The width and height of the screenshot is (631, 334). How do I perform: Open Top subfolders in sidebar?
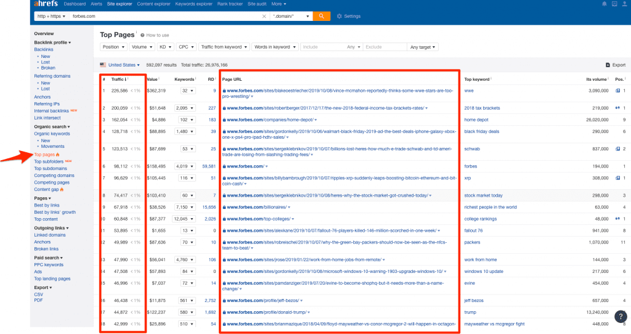[49, 162]
